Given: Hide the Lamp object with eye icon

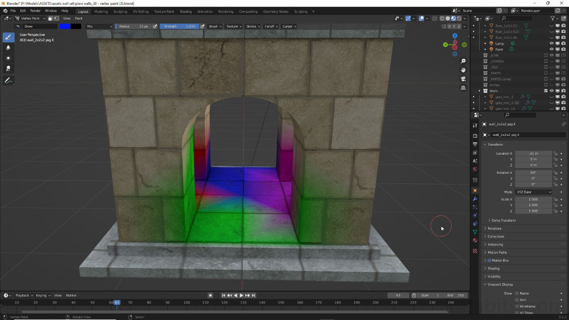Looking at the screenshot, I should click(x=552, y=44).
